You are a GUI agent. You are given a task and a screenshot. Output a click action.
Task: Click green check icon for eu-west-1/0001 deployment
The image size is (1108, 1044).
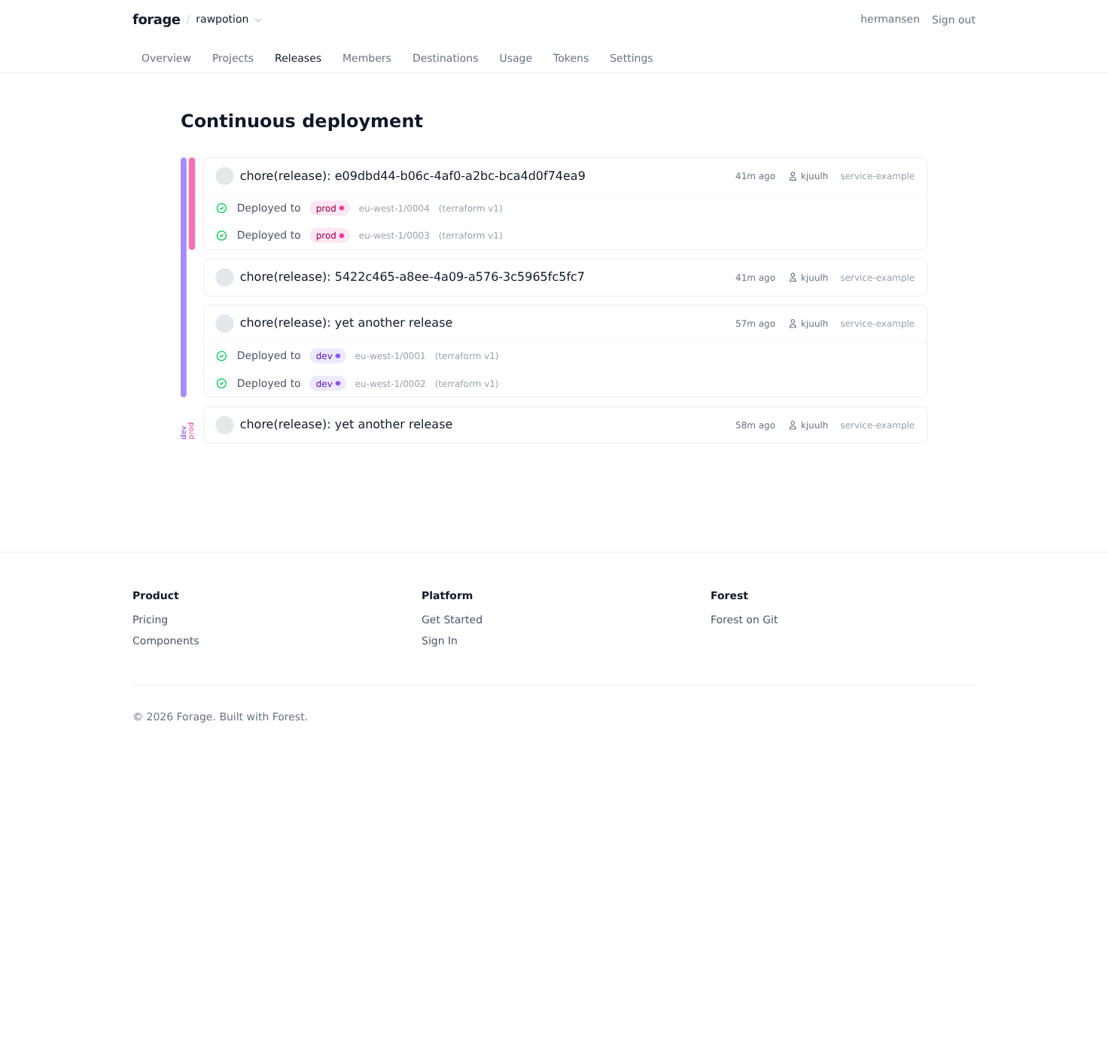point(222,356)
